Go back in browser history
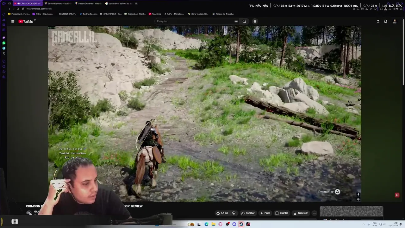 click(x=9, y=9)
